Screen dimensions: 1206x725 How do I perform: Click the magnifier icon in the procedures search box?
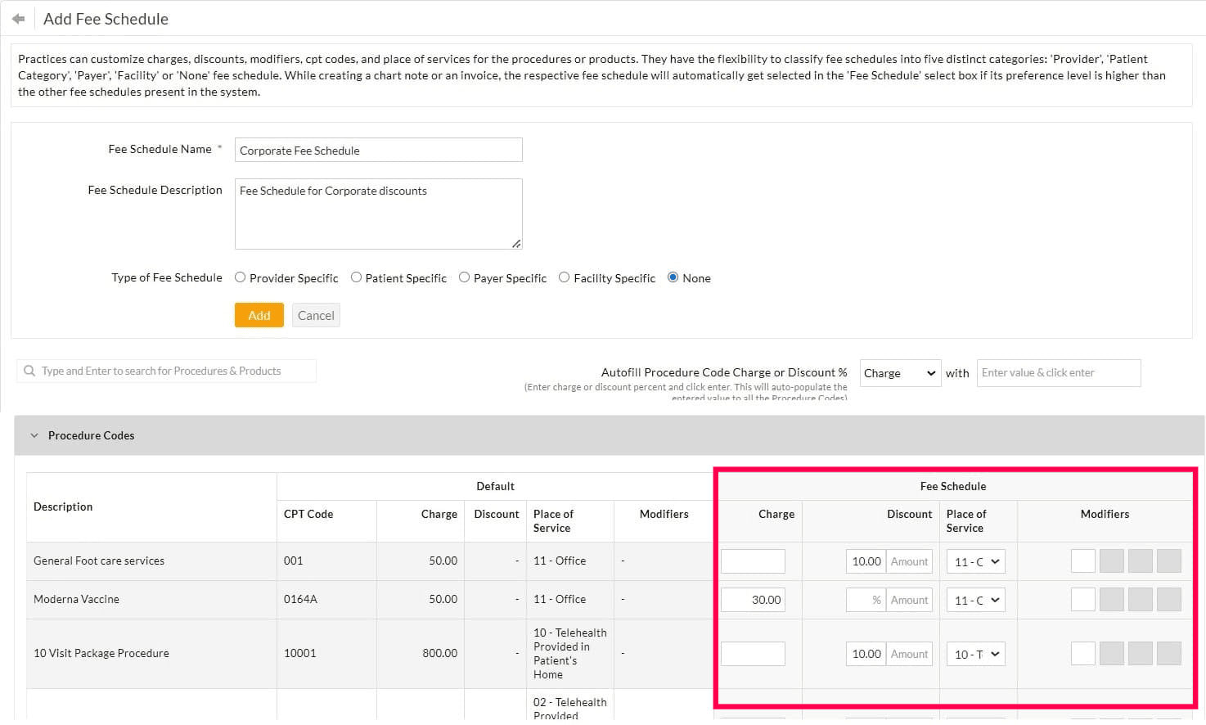[30, 371]
